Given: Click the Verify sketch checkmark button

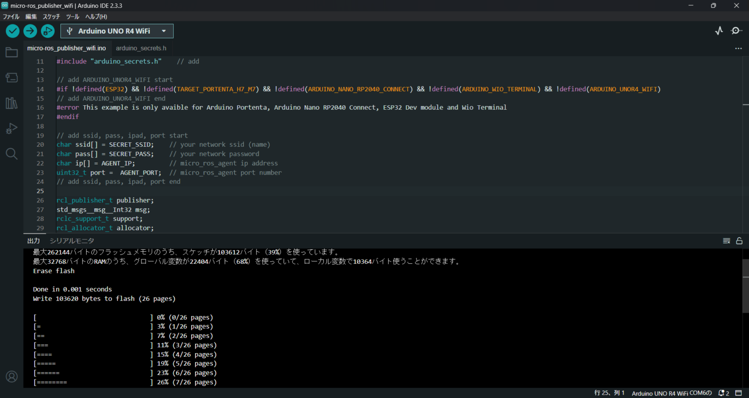Looking at the screenshot, I should (x=13, y=31).
